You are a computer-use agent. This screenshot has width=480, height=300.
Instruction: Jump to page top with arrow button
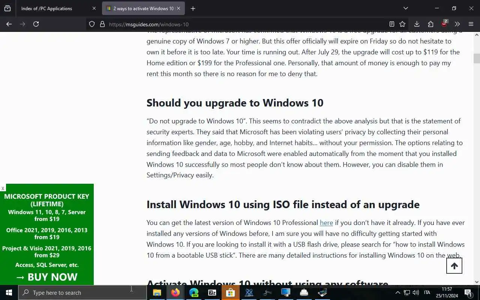coord(454,266)
